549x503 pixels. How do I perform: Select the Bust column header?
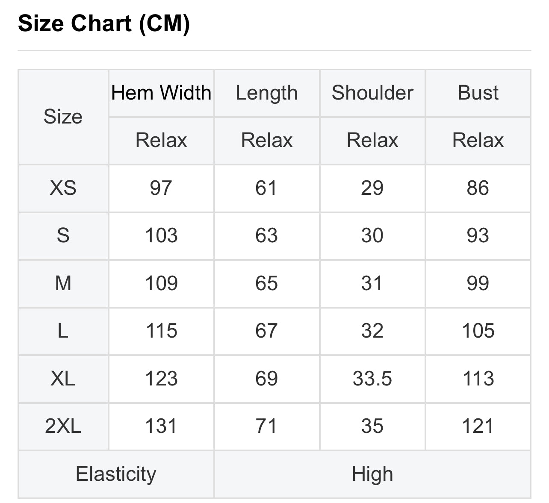(478, 93)
